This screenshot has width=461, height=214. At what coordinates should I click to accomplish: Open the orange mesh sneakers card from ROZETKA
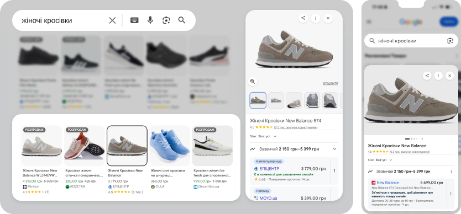point(84,157)
